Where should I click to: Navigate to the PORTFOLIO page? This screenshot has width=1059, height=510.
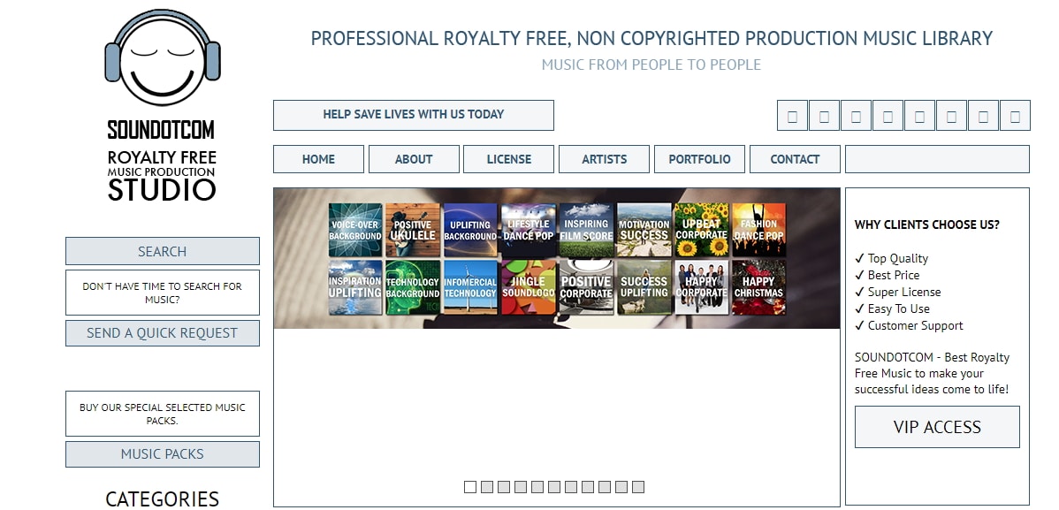pos(700,159)
